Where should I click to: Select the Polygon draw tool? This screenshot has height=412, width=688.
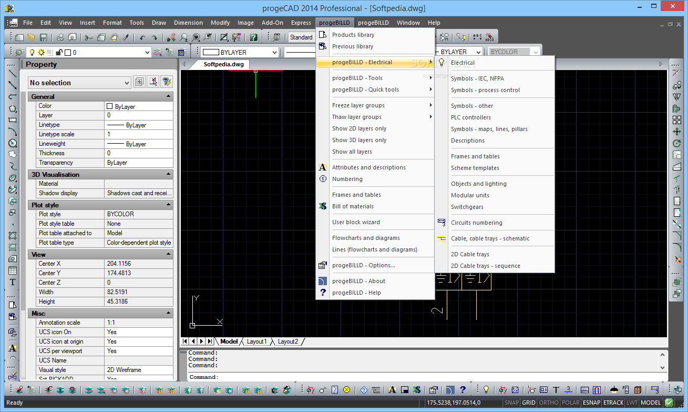click(x=13, y=108)
